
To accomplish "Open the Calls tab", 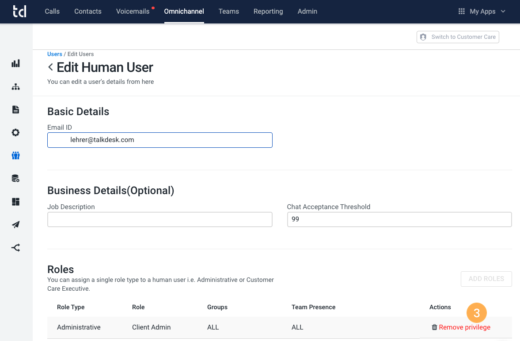I will coord(52,11).
